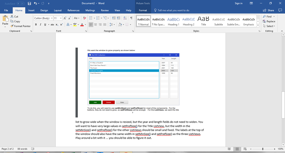Click Tell me what you want to do
The height and width of the screenshot is (153, 285).
click(x=171, y=10)
